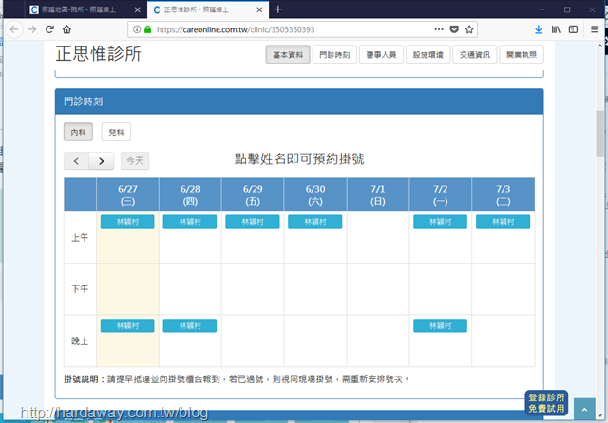Book 林穎村 on 6/27 morning
This screenshot has width=608, height=423.
point(127,222)
